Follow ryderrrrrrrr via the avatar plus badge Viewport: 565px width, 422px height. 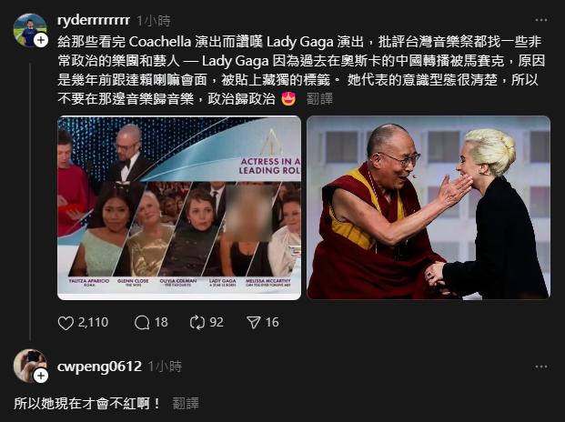41,40
